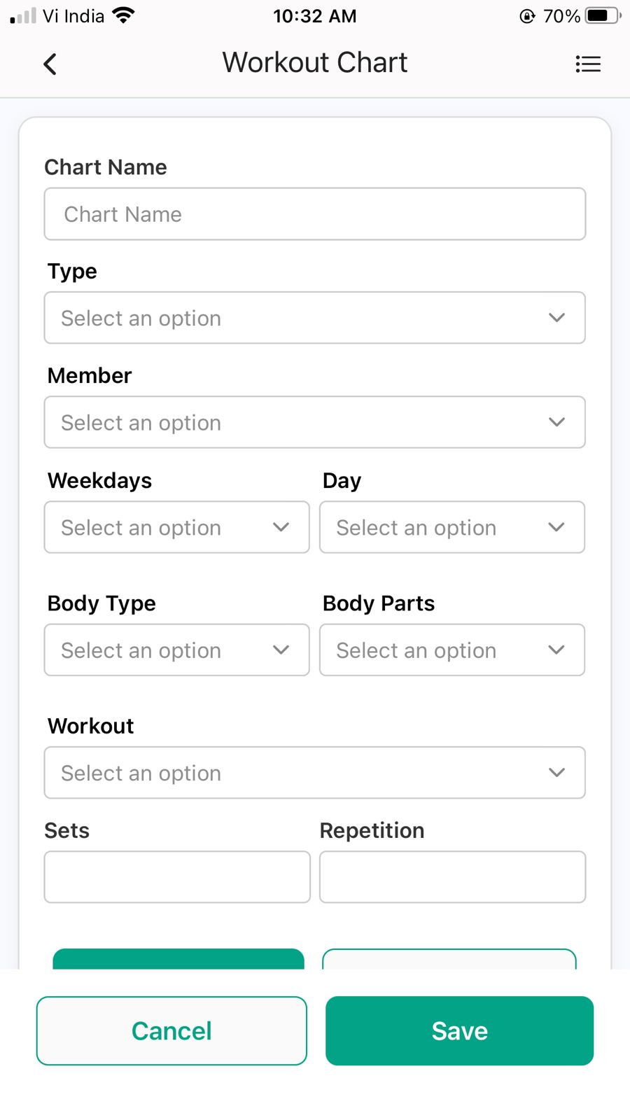Open the Body Type dropdown

176,650
